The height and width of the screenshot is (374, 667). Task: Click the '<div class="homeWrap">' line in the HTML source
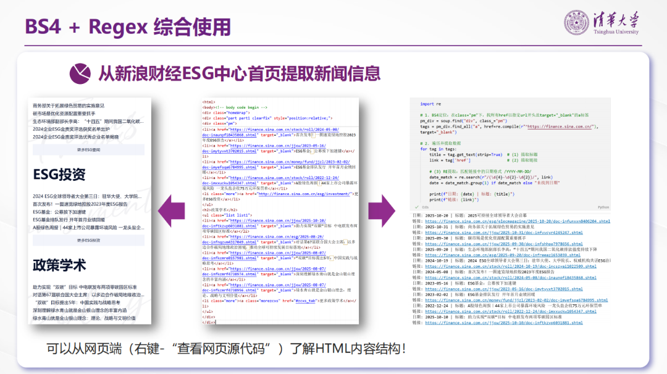225,113
